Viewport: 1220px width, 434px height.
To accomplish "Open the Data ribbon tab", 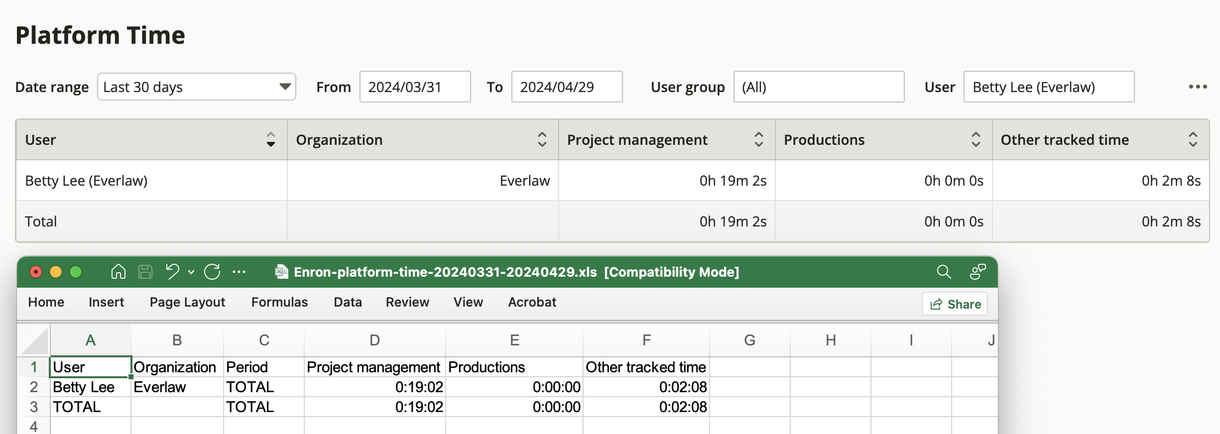I will (348, 302).
